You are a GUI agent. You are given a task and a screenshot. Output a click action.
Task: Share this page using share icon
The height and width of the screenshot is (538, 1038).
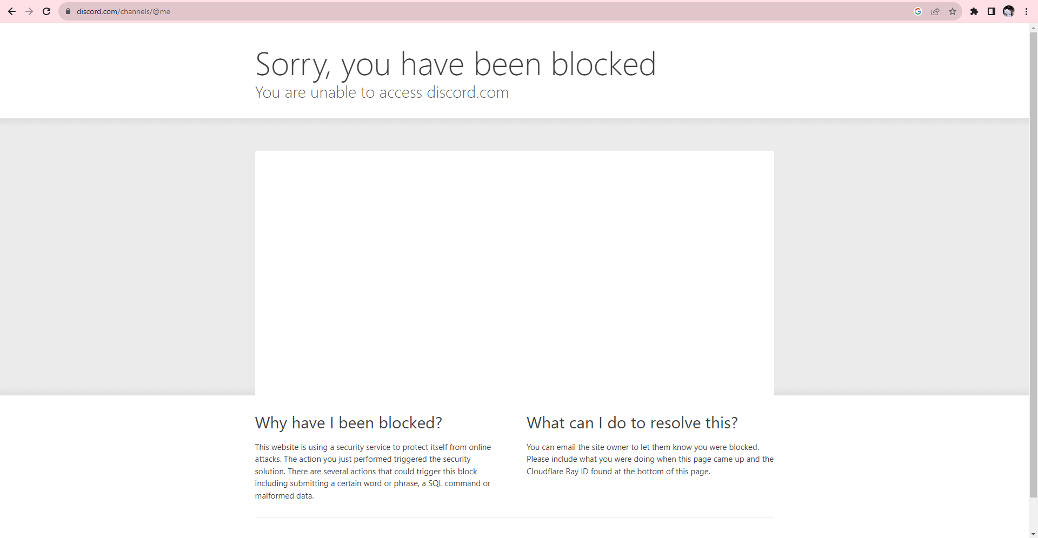point(935,11)
